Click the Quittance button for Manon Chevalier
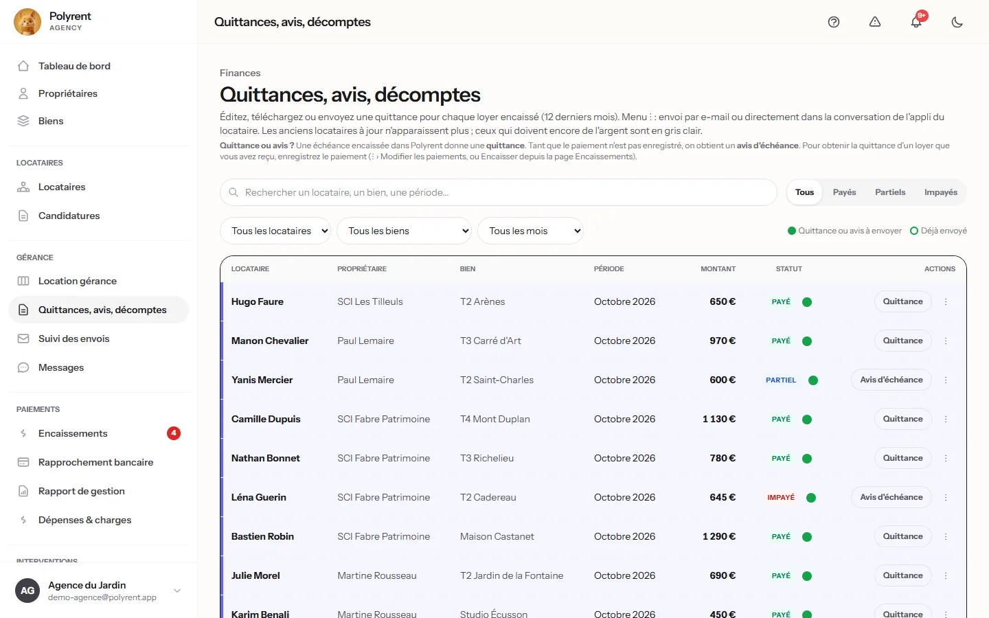 coord(902,341)
